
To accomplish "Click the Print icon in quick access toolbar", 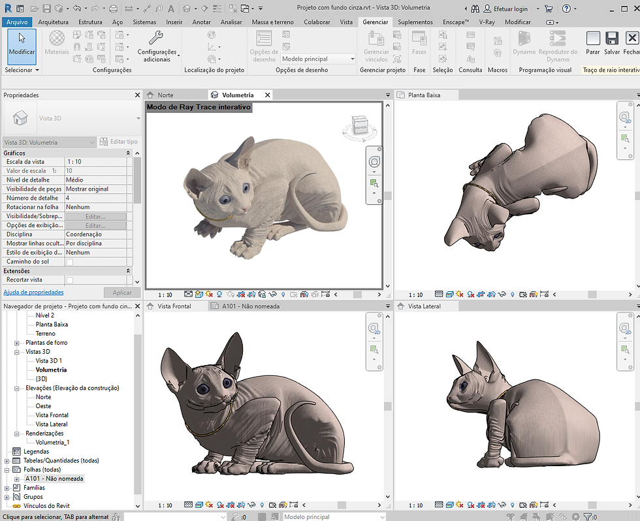I will pyautogui.click(x=114, y=8).
